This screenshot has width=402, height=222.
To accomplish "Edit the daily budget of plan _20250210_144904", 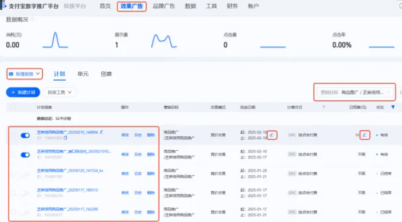I will pos(364,135).
